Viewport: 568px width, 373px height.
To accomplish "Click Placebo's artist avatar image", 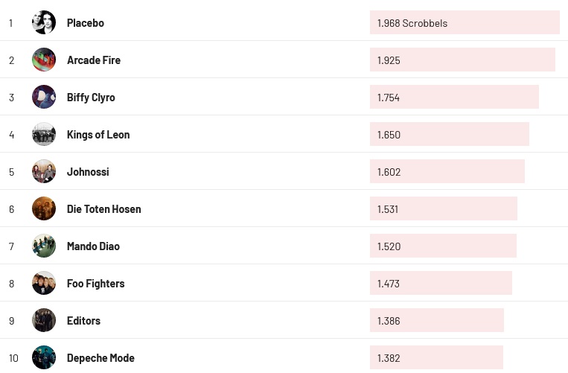I will point(44,22).
